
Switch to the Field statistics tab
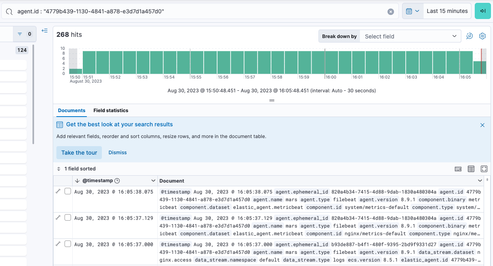[x=110, y=110]
